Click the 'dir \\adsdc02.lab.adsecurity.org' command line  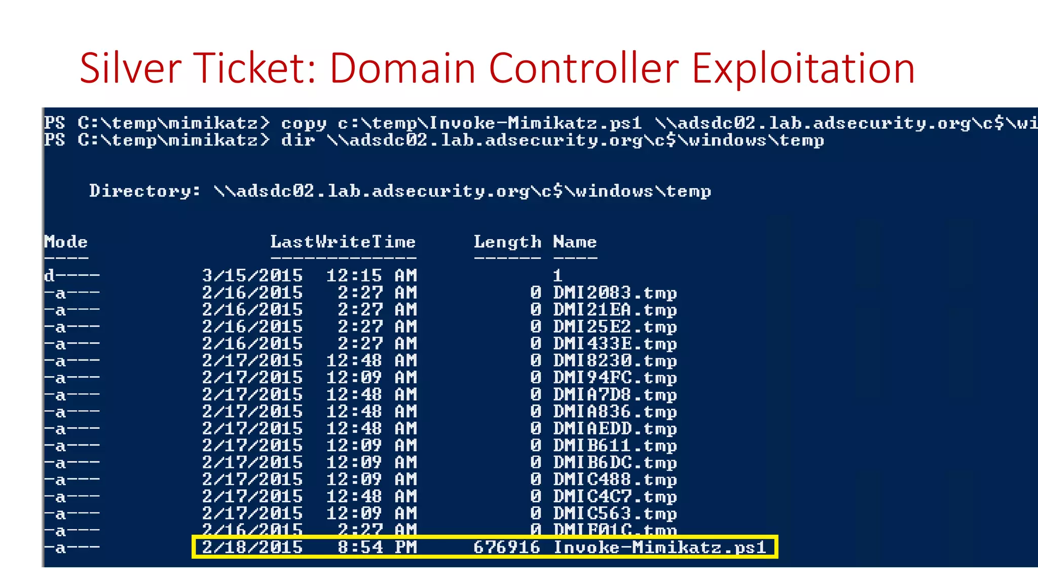(x=434, y=140)
